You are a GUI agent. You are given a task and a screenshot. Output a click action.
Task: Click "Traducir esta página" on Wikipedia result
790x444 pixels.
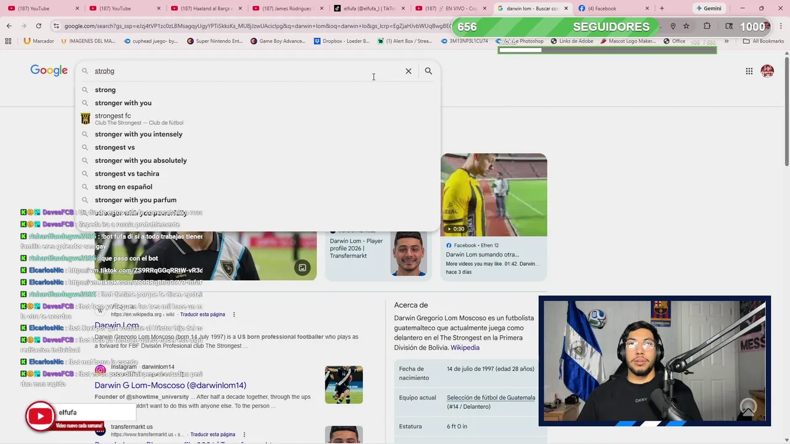tap(202, 314)
